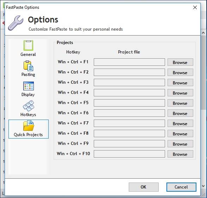Browse for the Win + Ctrl + F8 project
207x198 pixels.
[180, 134]
